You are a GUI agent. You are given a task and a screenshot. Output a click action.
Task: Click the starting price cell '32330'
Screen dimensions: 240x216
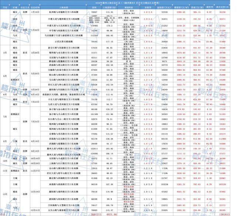[x=164, y=12]
